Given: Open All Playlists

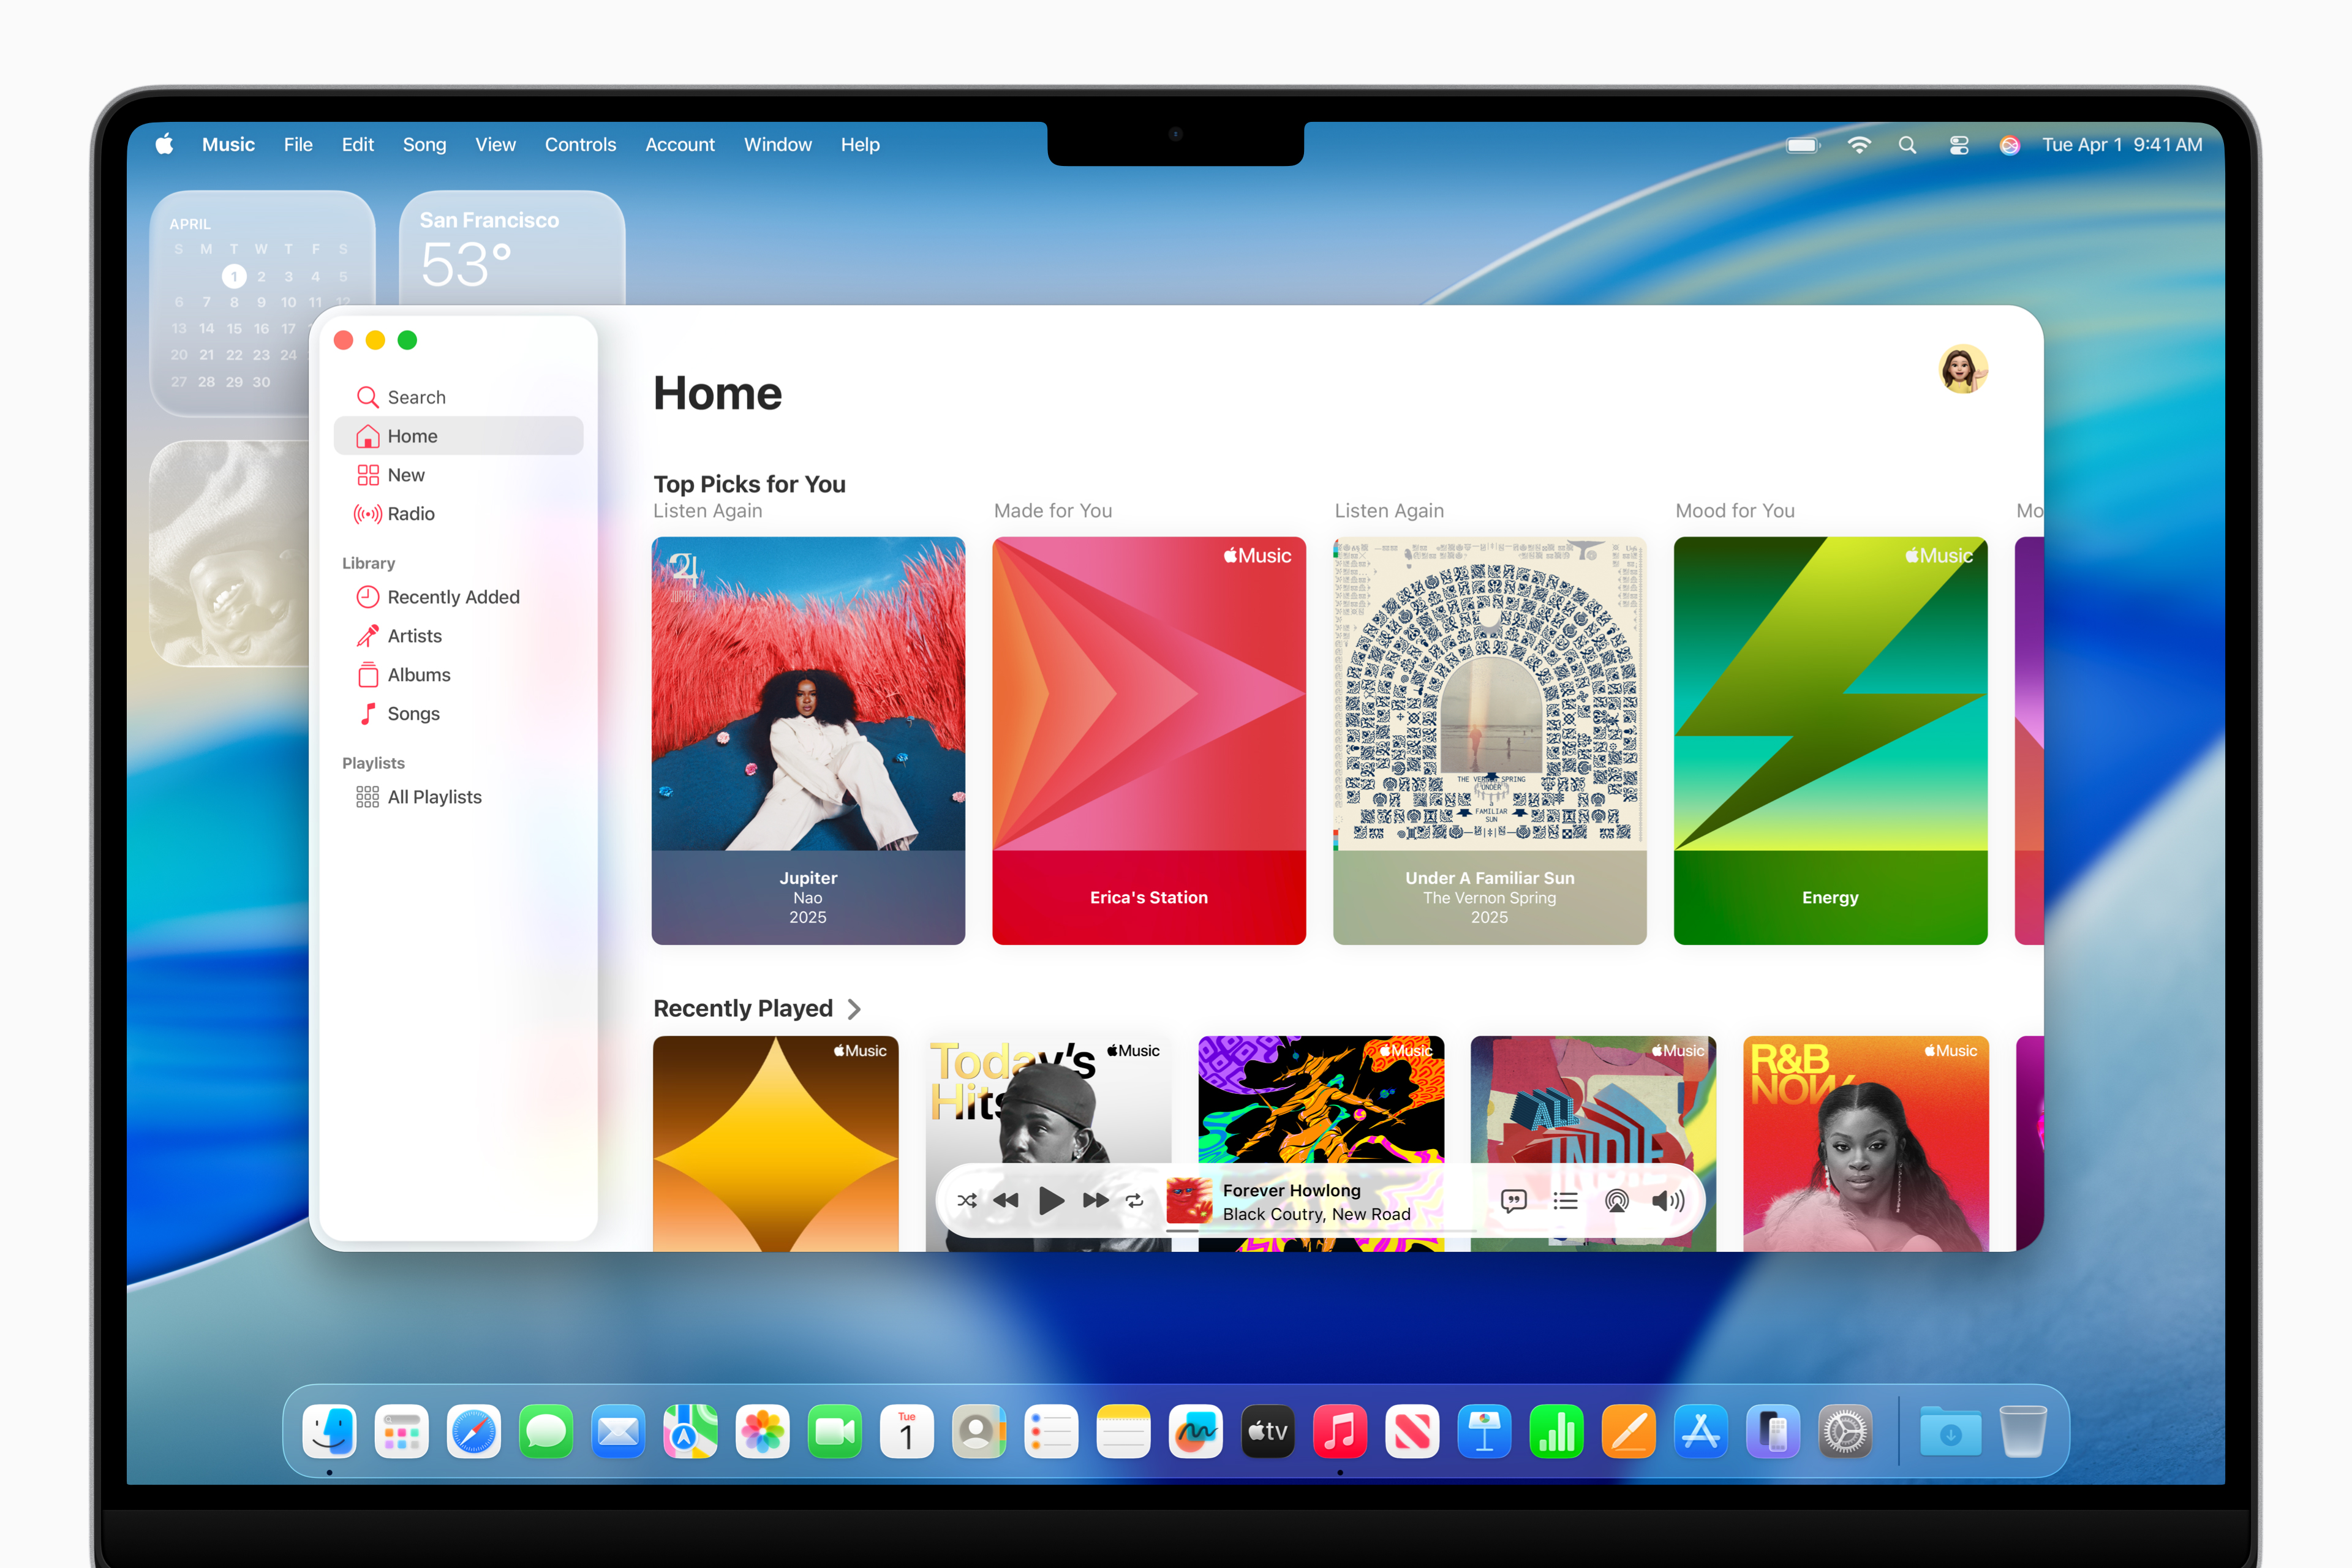Looking at the screenshot, I should pyautogui.click(x=435, y=796).
